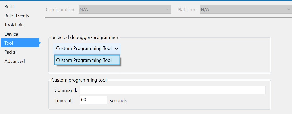Viewport: 292px width, 114px height.
Task: Show the Advanced settings tab
Action: coord(15,61)
